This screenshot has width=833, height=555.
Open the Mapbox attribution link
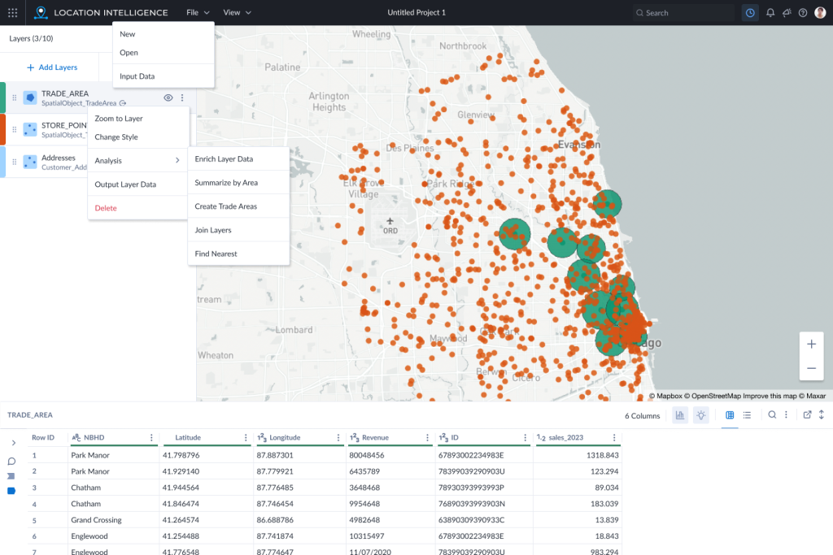pyautogui.click(x=665, y=396)
